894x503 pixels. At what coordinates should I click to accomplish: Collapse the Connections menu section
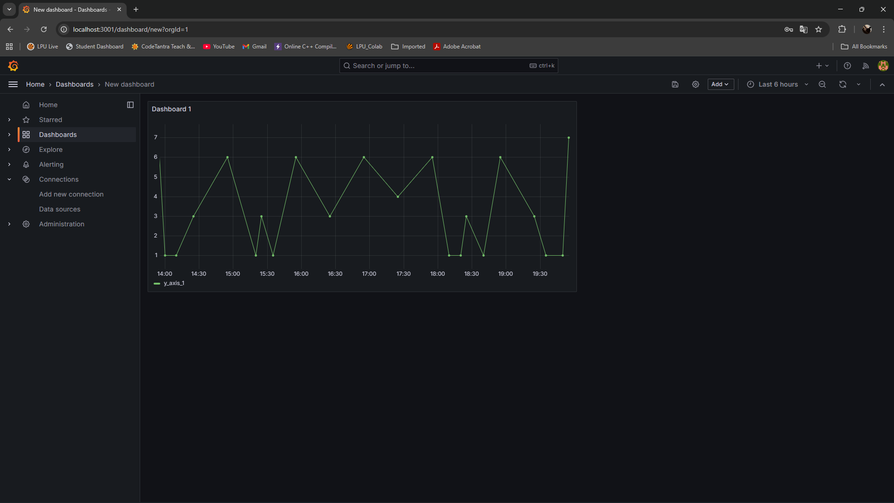9,179
